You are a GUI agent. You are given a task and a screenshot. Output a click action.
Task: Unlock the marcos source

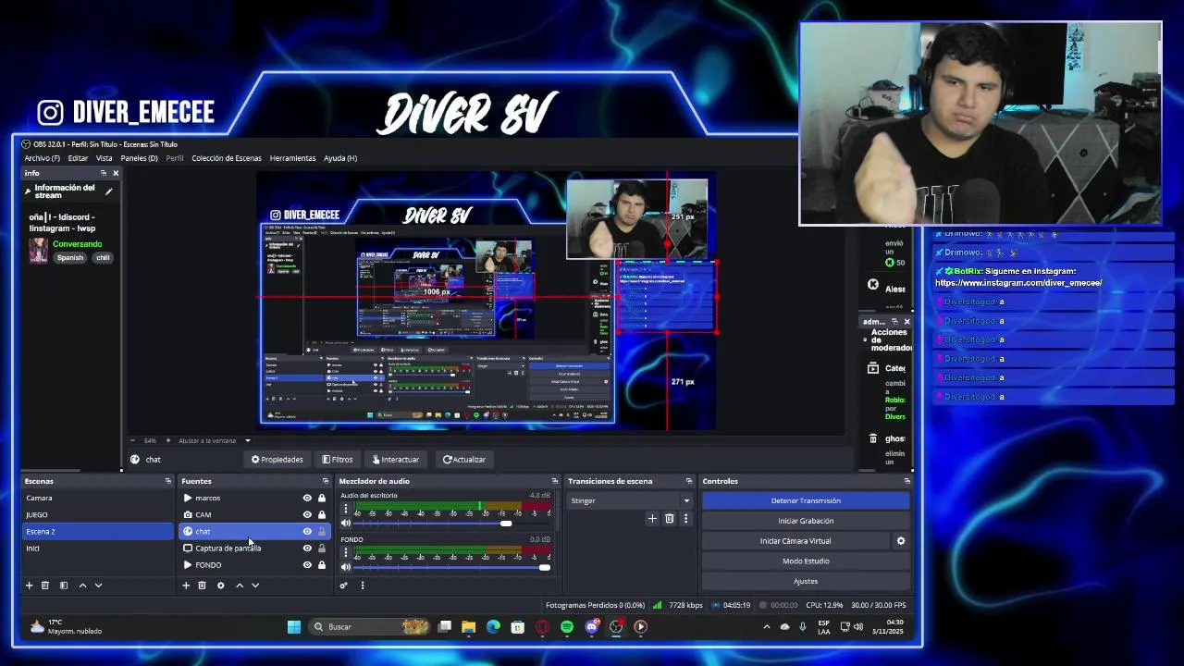pos(322,499)
